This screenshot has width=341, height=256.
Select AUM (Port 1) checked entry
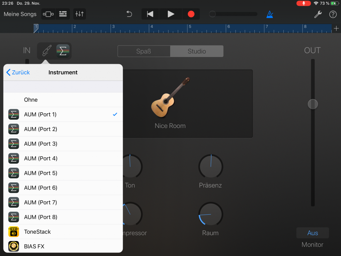coord(63,114)
